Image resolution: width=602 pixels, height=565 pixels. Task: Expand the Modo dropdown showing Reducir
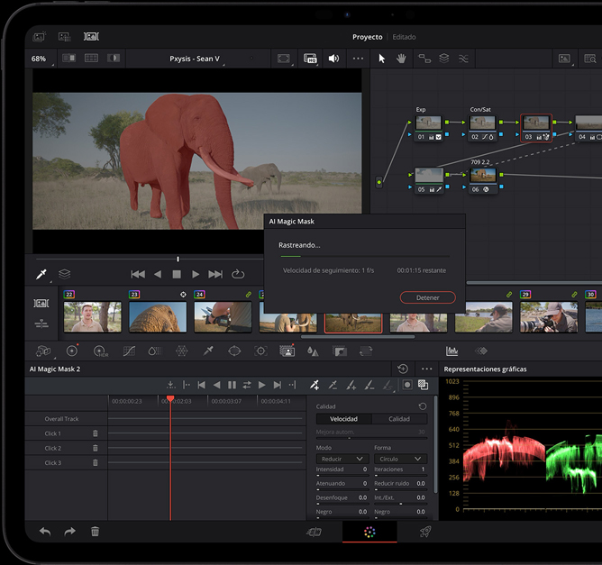click(x=342, y=459)
